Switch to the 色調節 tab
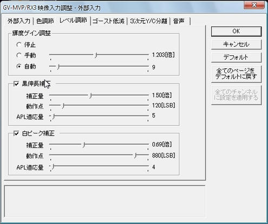The image size is (268, 224). click(45, 21)
